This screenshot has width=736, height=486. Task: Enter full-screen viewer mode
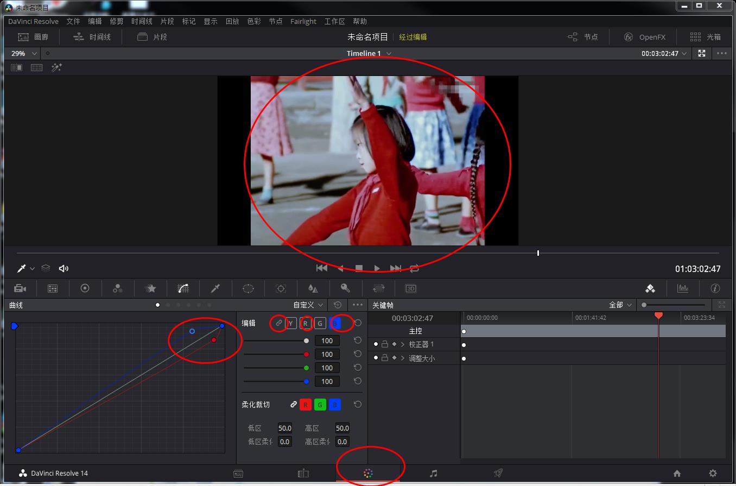(x=702, y=53)
